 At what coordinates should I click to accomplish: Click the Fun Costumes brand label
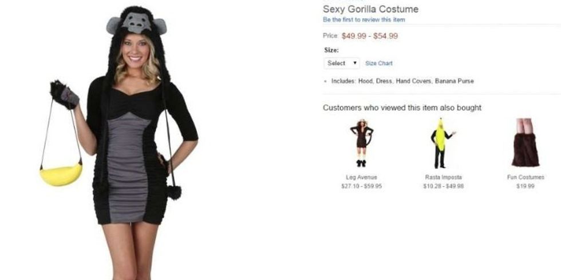pyautogui.click(x=526, y=177)
